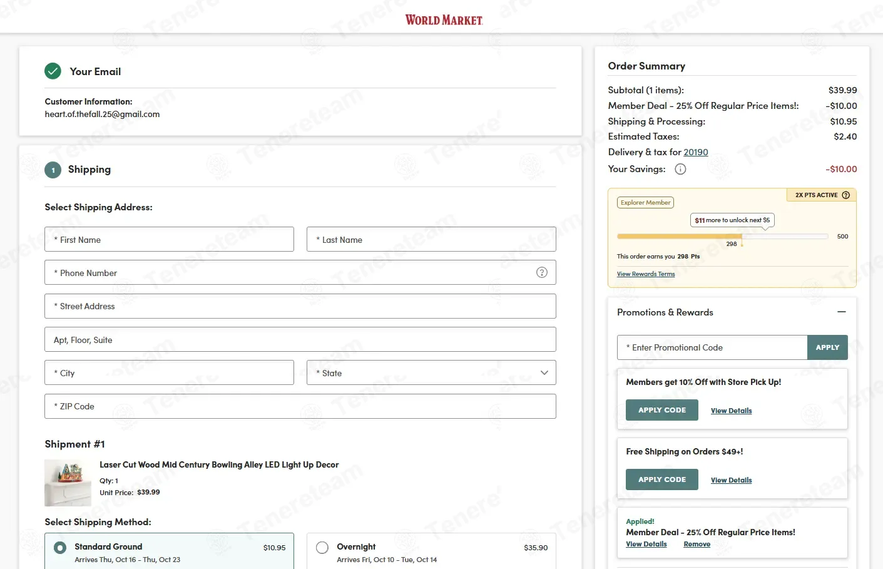Click the step 1 Shipping badge
Screen dimensions: 883x569
click(x=53, y=170)
